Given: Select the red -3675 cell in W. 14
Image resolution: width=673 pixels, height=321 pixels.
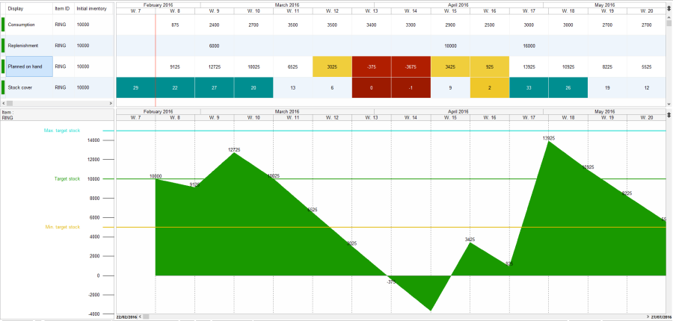Looking at the screenshot, I should point(410,66).
